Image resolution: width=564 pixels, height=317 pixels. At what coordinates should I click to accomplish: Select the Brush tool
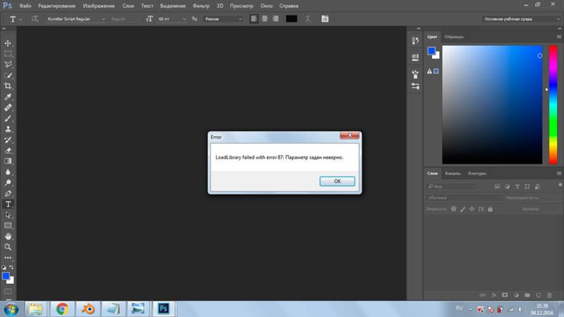pyautogui.click(x=8, y=118)
